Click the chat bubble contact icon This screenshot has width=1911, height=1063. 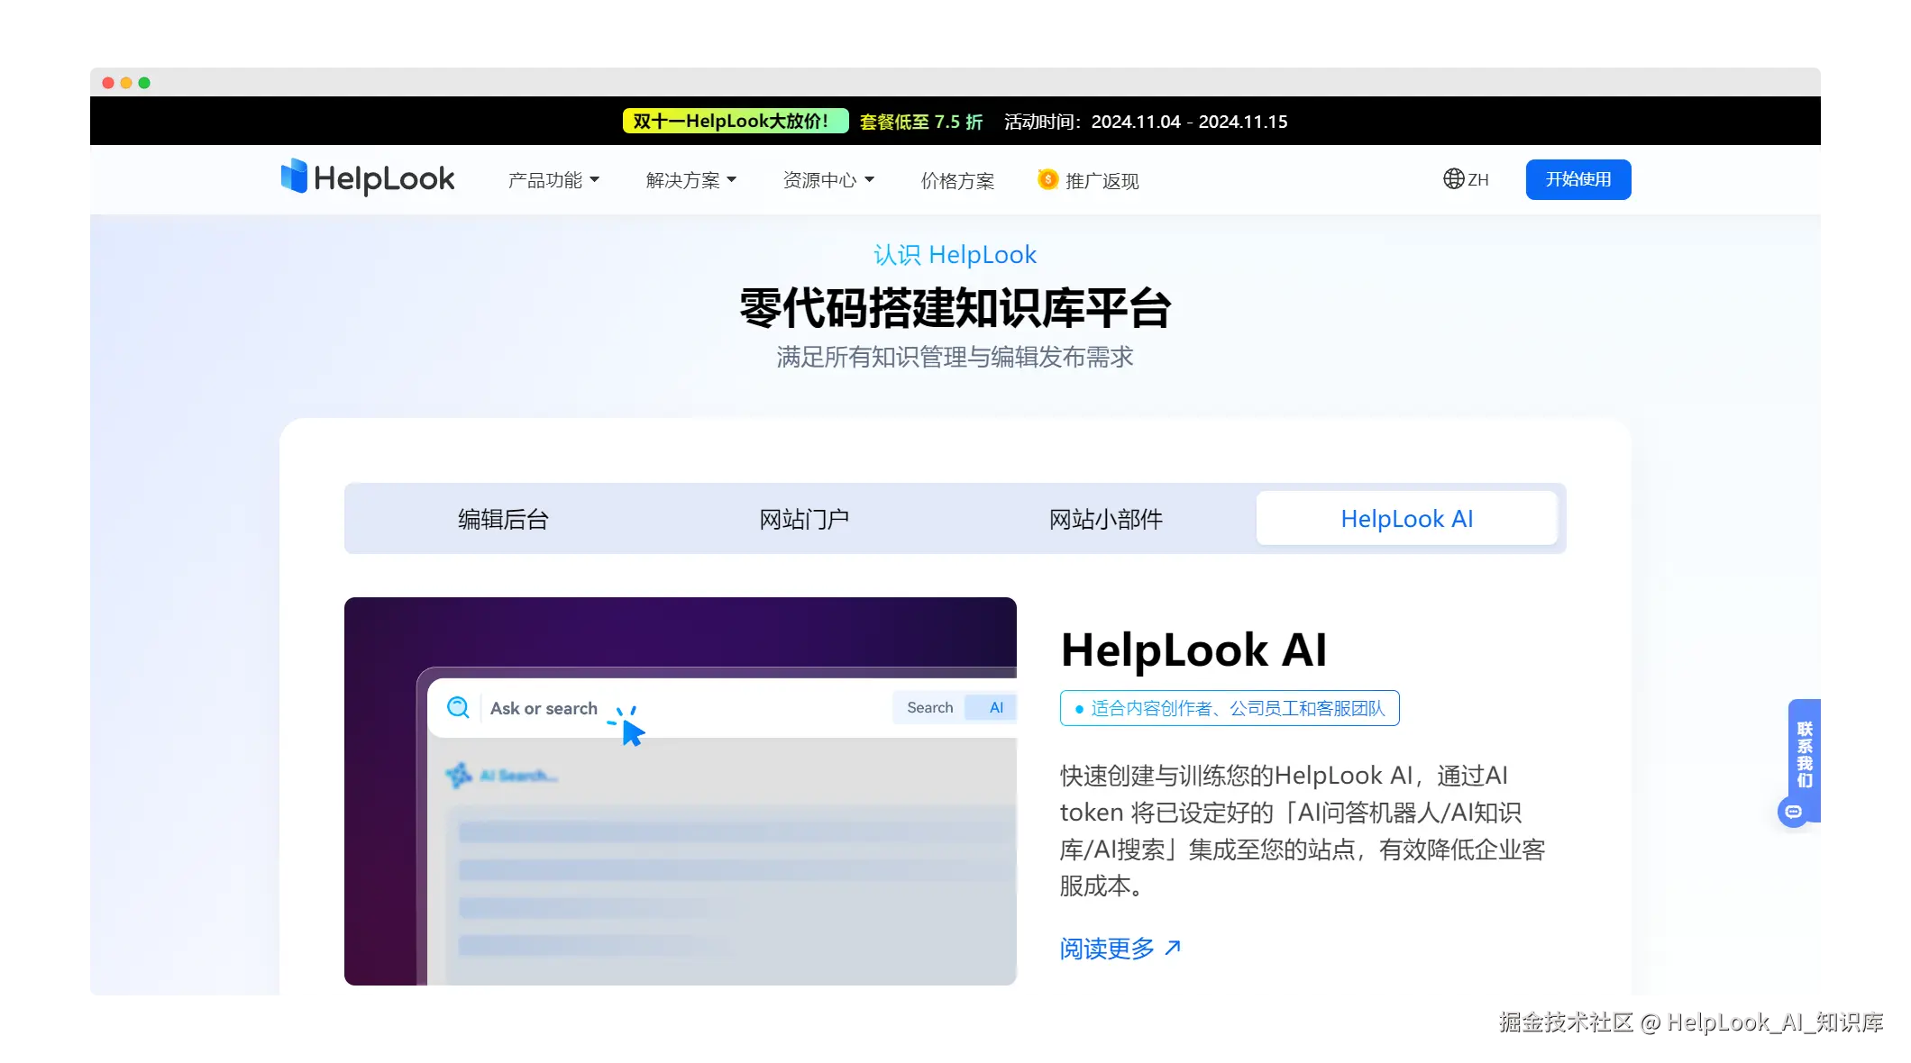point(1794,812)
